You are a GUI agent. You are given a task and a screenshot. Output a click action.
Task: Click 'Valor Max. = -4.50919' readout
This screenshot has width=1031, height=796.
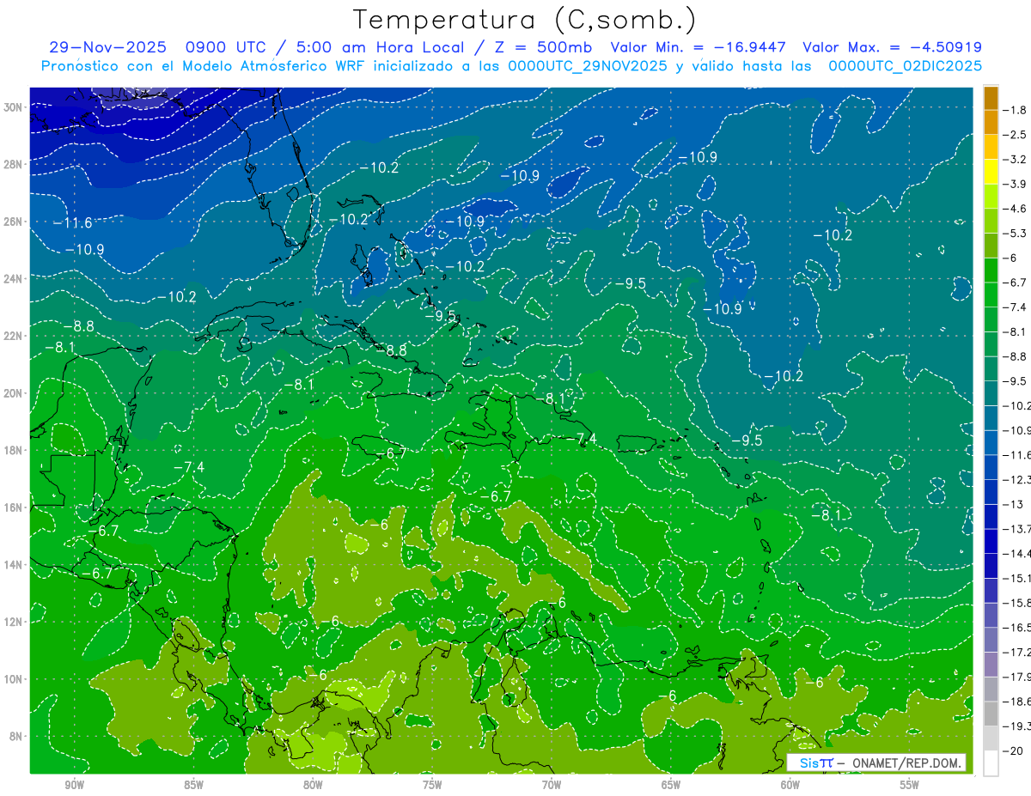click(x=892, y=47)
